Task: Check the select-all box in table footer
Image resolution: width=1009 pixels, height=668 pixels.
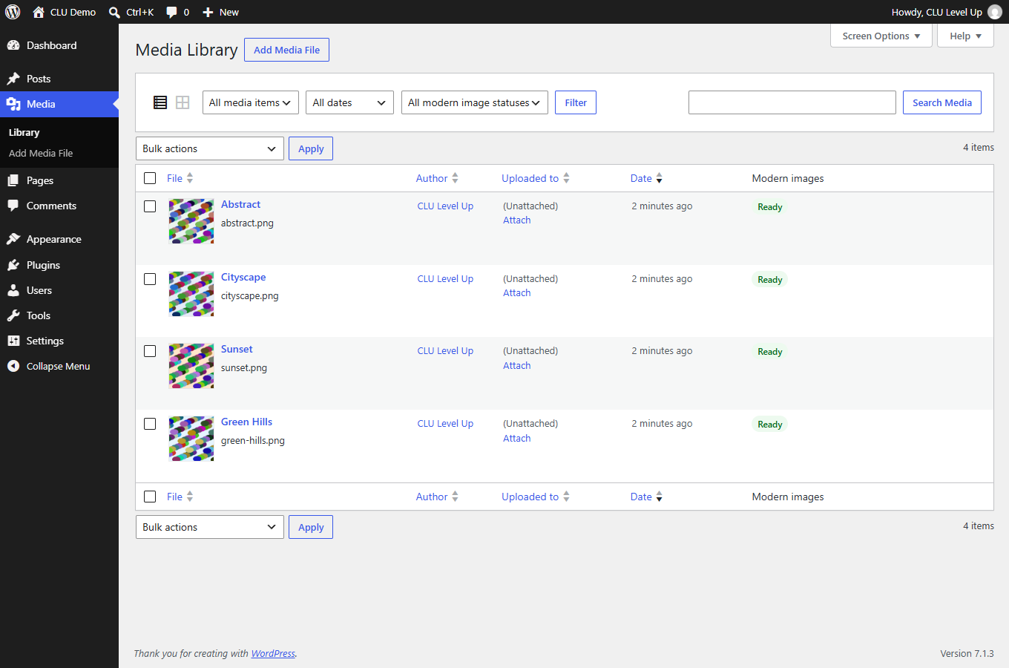Action: tap(150, 497)
